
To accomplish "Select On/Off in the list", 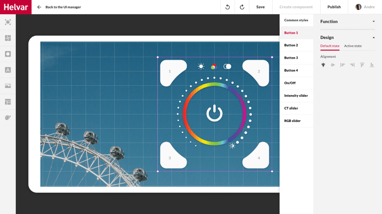I will click(296, 83).
